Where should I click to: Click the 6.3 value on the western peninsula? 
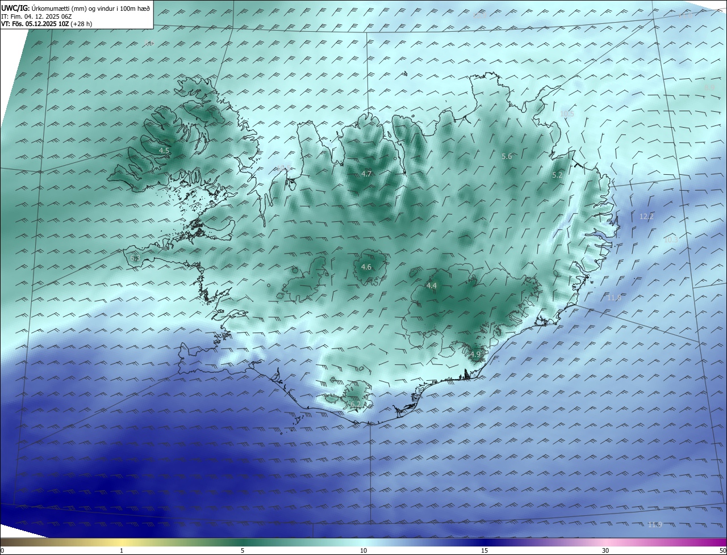135,258
